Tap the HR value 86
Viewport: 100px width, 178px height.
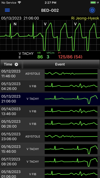pos(40,57)
